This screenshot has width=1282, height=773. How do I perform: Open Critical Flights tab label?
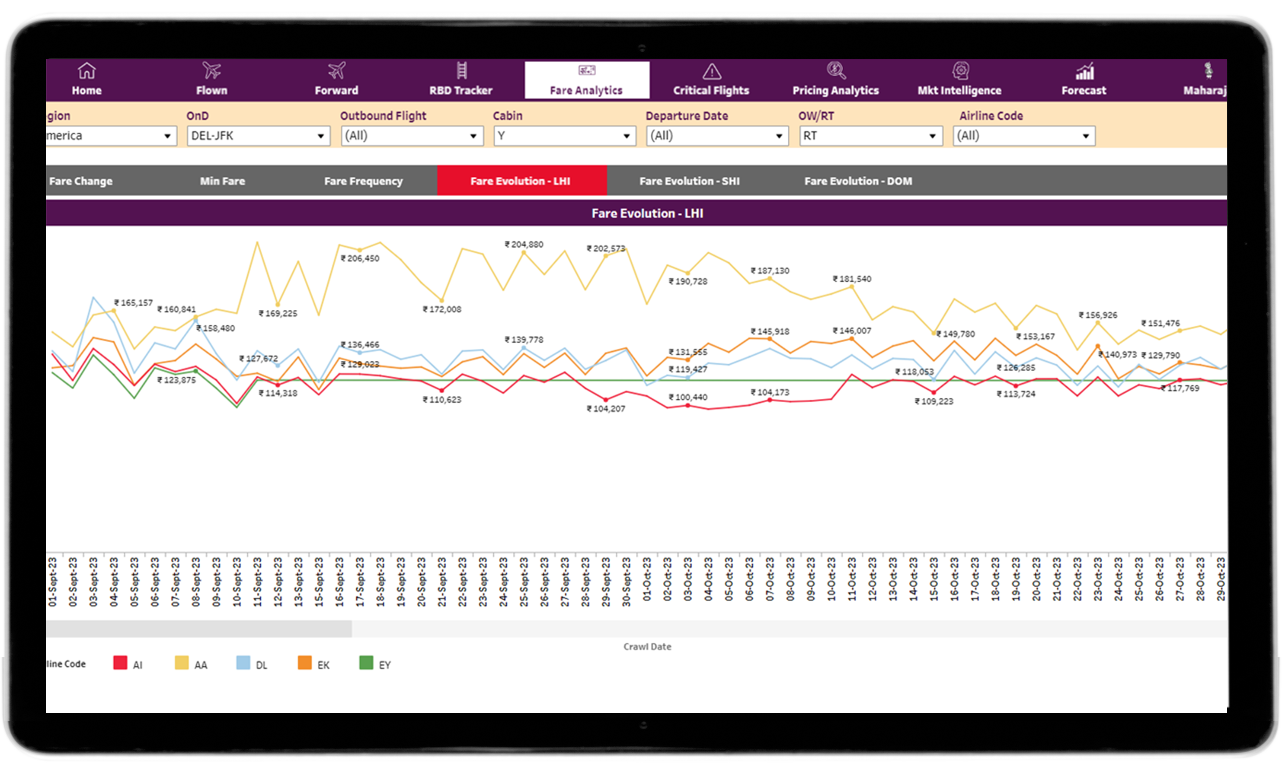pyautogui.click(x=711, y=90)
